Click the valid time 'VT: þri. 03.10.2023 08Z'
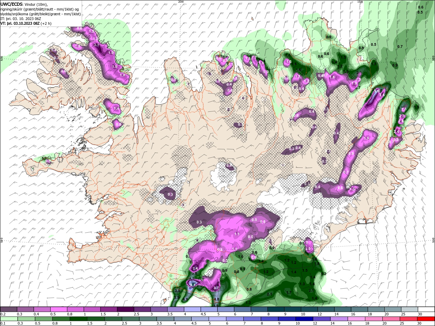The width and height of the screenshot is (435, 326). 20,23
